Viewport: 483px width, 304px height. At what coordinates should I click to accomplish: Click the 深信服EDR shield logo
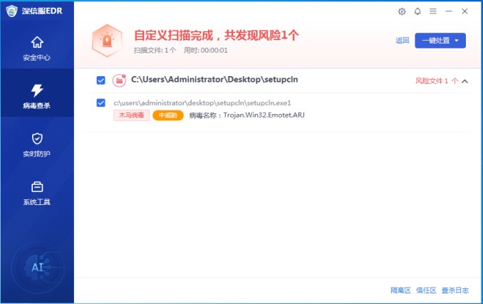11,11
